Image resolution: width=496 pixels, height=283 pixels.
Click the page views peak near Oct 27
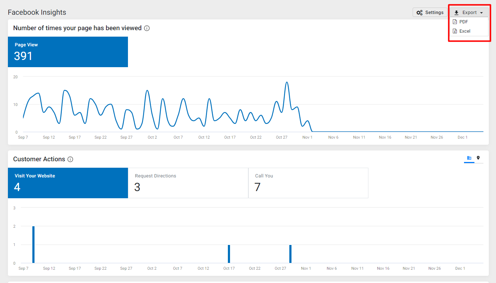(286, 82)
